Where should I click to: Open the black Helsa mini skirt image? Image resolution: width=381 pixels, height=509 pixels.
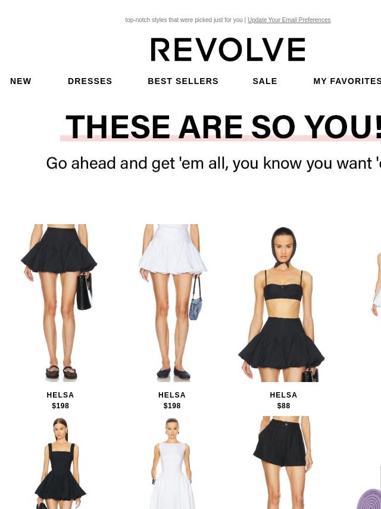[x=60, y=303]
